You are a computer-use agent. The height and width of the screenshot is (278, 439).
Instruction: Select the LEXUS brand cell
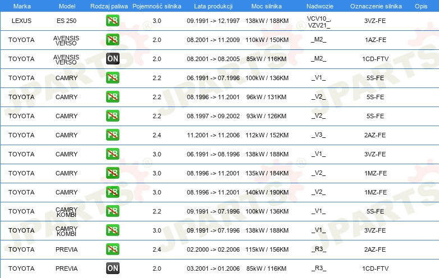21,21
